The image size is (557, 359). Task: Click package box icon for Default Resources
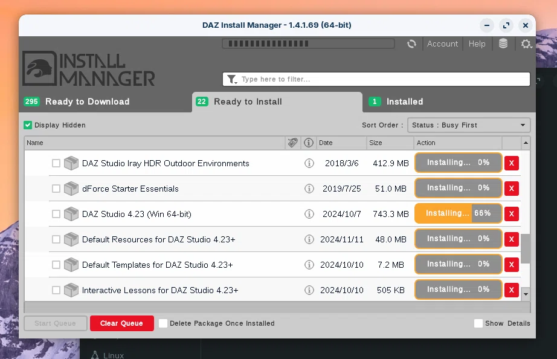click(x=71, y=239)
